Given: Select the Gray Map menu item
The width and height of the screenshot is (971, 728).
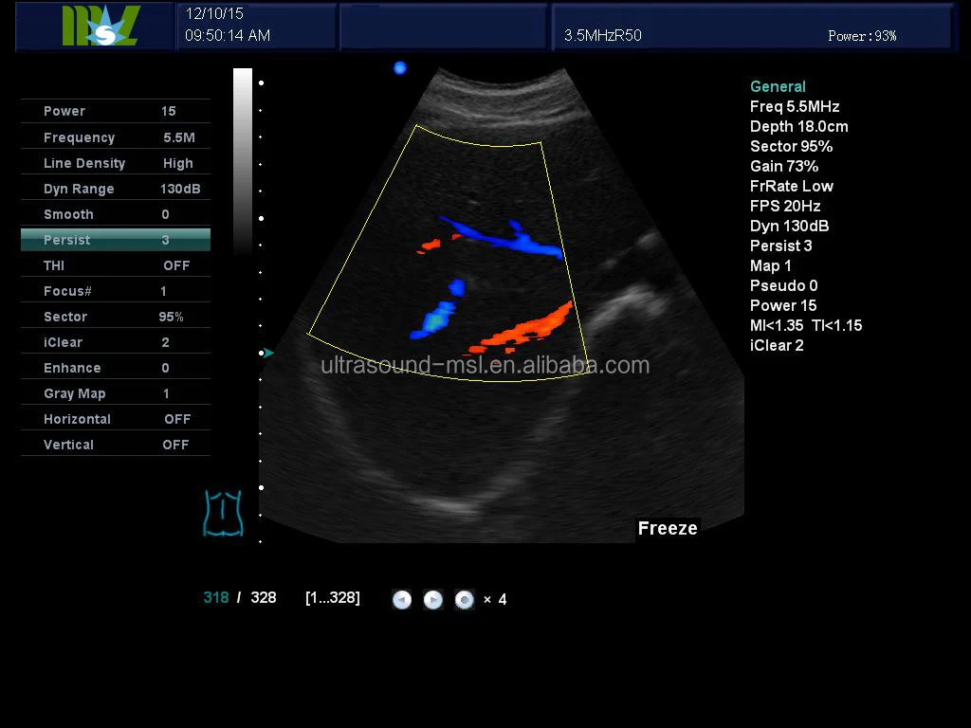Looking at the screenshot, I should (116, 393).
